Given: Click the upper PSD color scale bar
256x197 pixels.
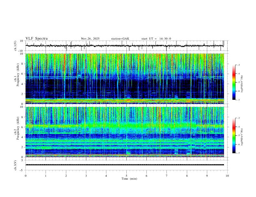Looking at the screenshot, I should pyautogui.click(x=234, y=82).
